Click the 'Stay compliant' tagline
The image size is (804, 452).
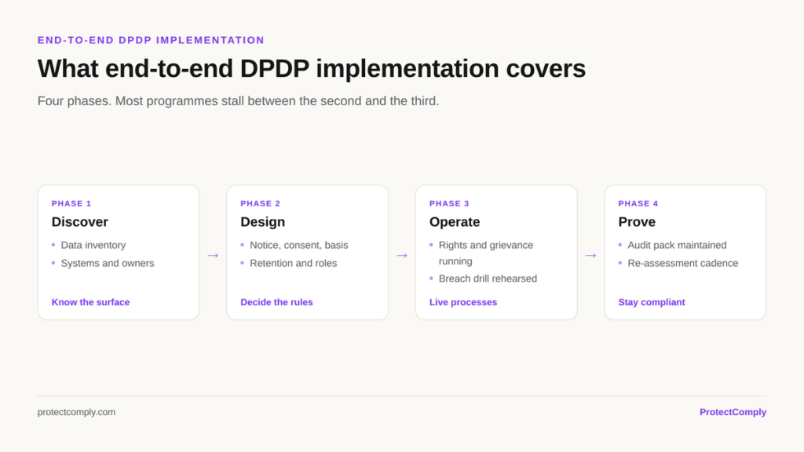(651, 302)
